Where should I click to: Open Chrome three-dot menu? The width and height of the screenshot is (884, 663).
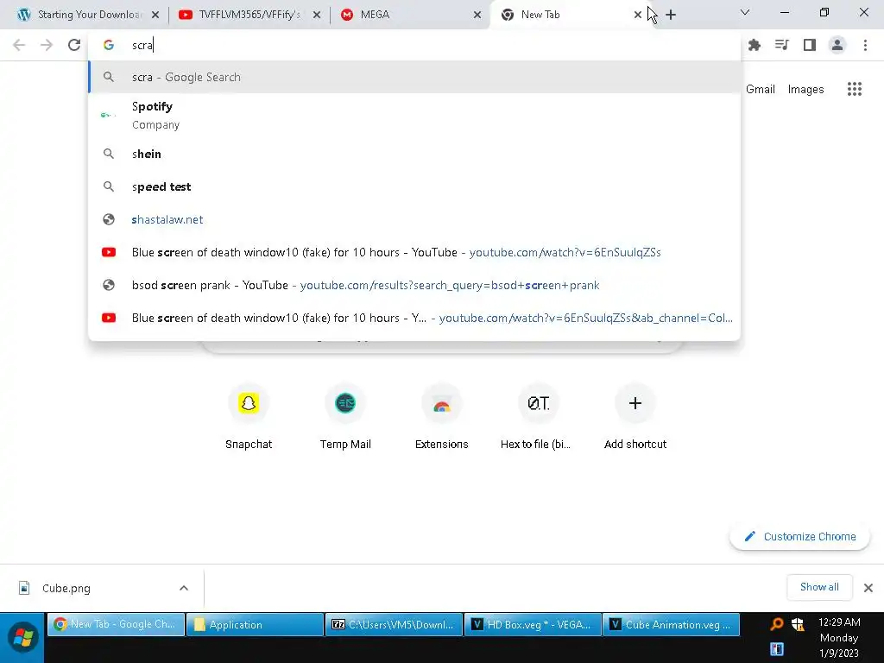tap(865, 45)
